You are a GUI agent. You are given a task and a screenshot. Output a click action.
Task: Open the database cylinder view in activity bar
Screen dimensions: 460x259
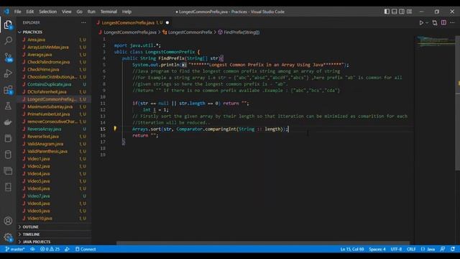coord(8,155)
